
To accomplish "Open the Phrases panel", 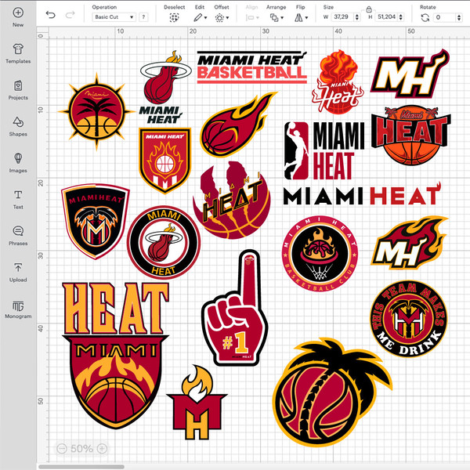I will (18, 236).
